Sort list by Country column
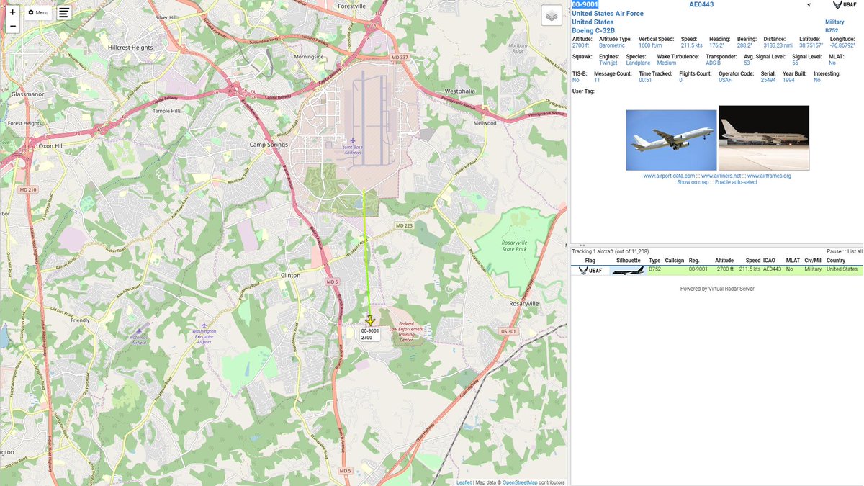Screen dimensions: 864x486 point(836,261)
